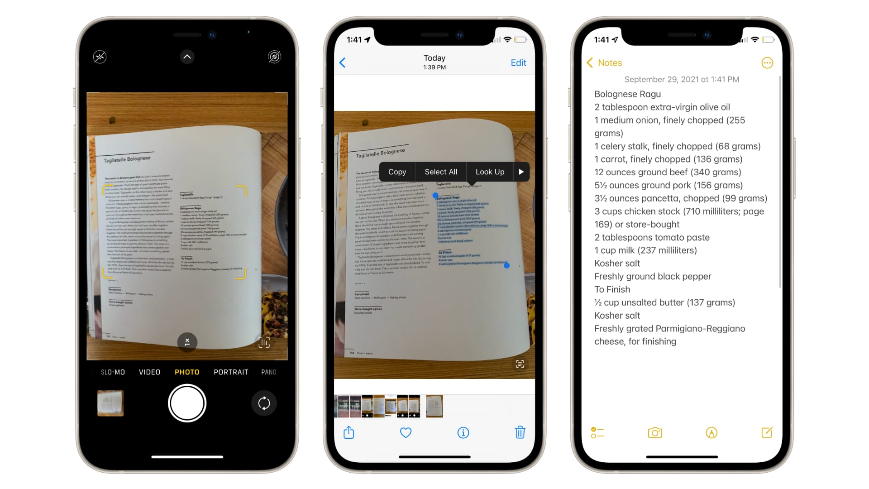869x489 pixels.
Task: Toggle the camera live photo icon
Action: pyautogui.click(x=274, y=56)
